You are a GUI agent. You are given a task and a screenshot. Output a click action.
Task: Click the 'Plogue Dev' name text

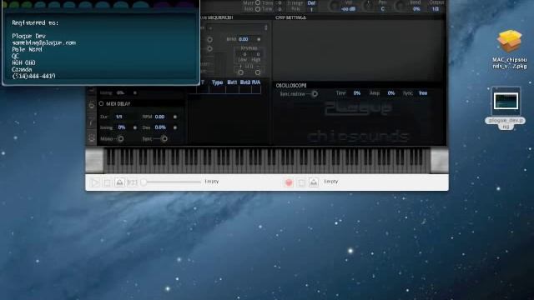coord(28,36)
